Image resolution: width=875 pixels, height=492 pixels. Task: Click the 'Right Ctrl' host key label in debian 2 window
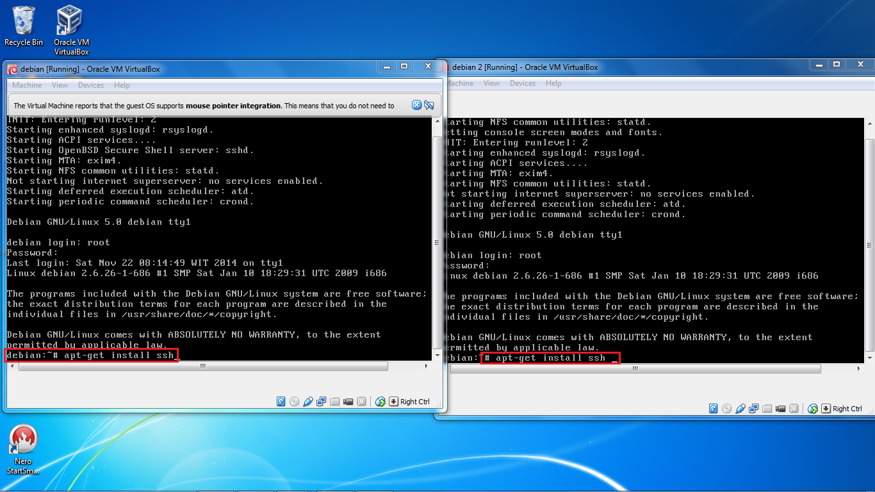(847, 409)
